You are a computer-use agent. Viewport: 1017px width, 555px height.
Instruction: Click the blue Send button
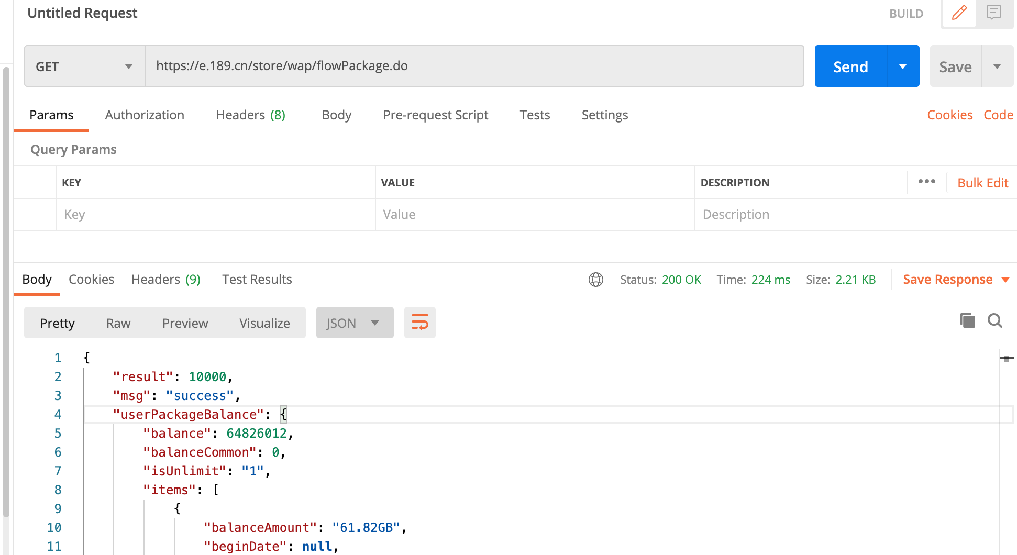[851, 66]
